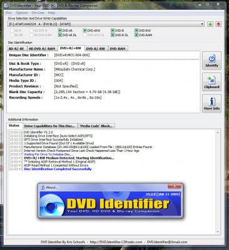Switch to the DVD-RAM disc tab

click(x=118, y=49)
